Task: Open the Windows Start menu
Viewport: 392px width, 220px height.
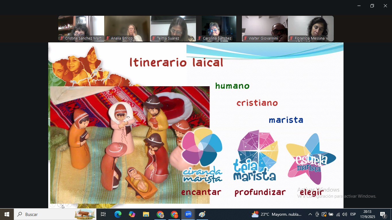Action: (x=7, y=214)
